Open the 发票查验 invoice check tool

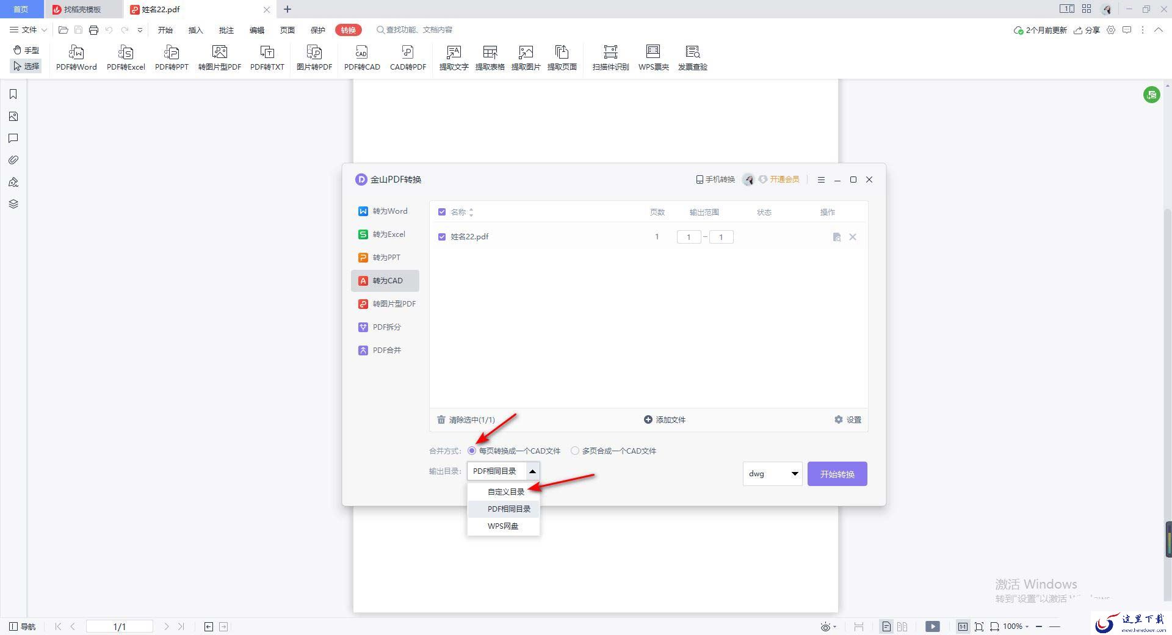[x=692, y=58]
